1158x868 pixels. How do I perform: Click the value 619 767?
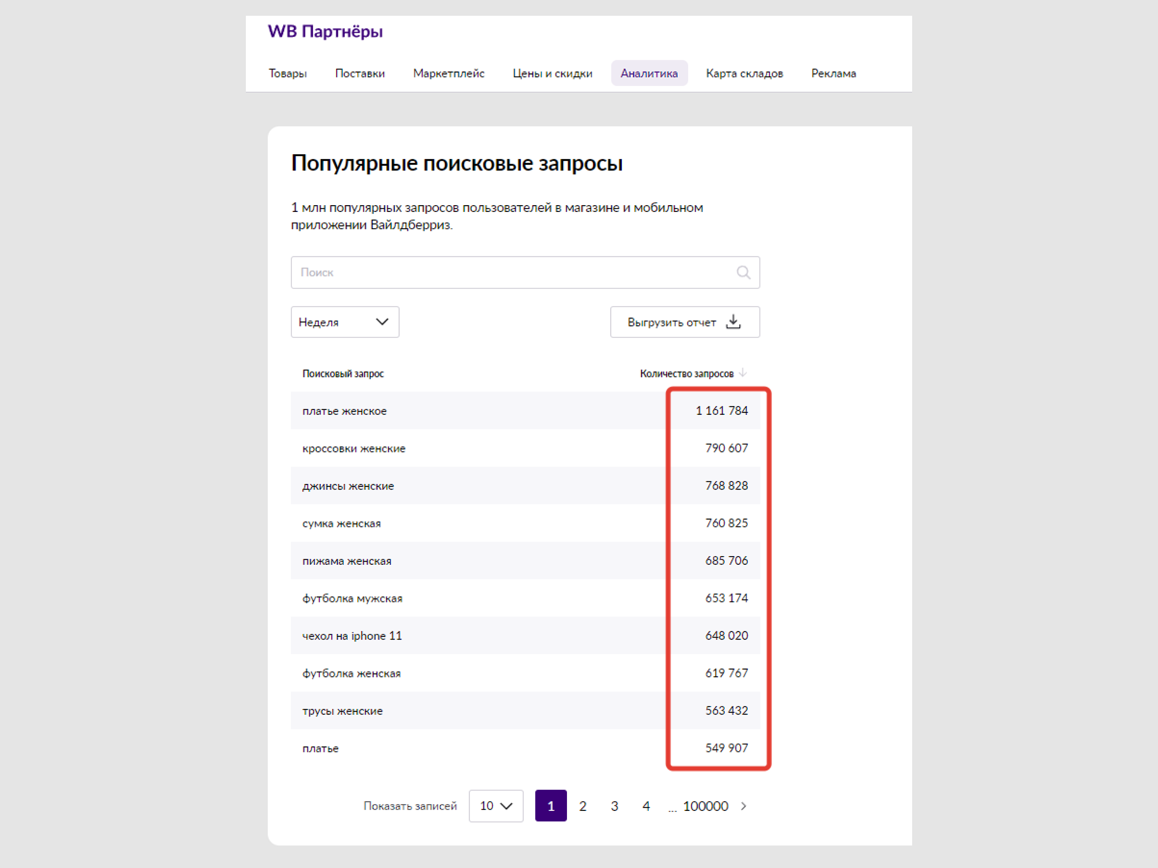coord(727,673)
